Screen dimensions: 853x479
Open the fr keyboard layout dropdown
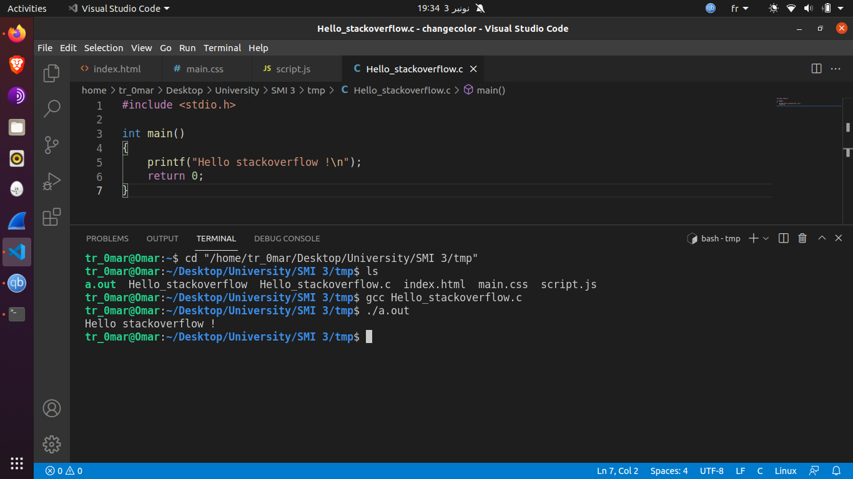739,9
